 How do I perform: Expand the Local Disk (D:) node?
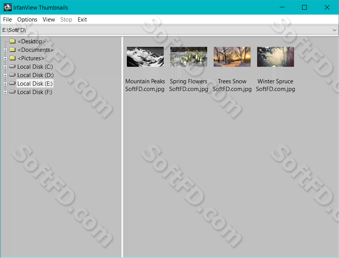click(5, 75)
